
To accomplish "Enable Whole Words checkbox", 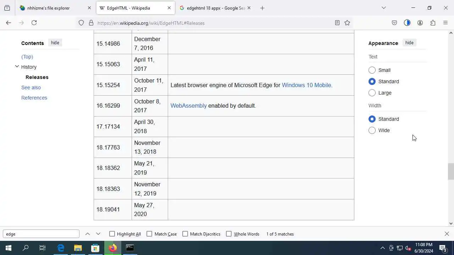I will pyautogui.click(x=229, y=234).
